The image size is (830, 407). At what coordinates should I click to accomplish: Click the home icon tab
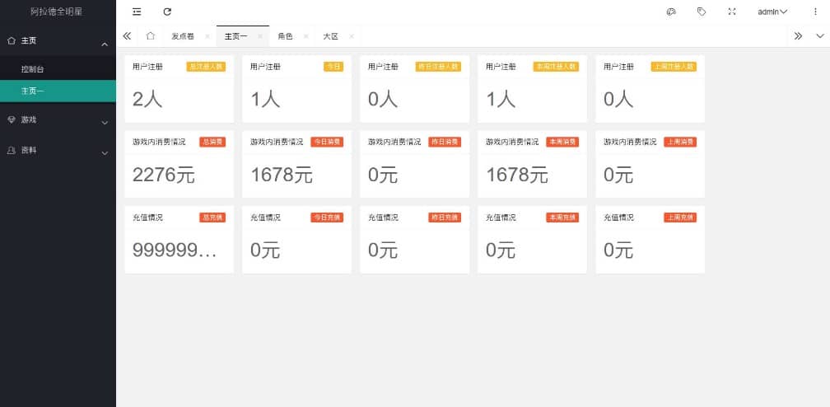(151, 36)
